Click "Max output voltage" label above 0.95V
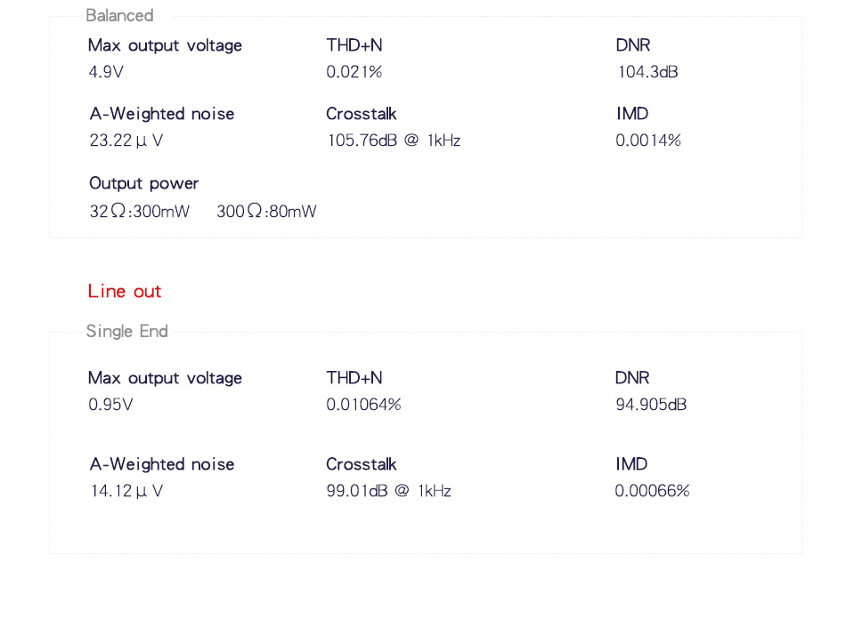 [x=165, y=378]
